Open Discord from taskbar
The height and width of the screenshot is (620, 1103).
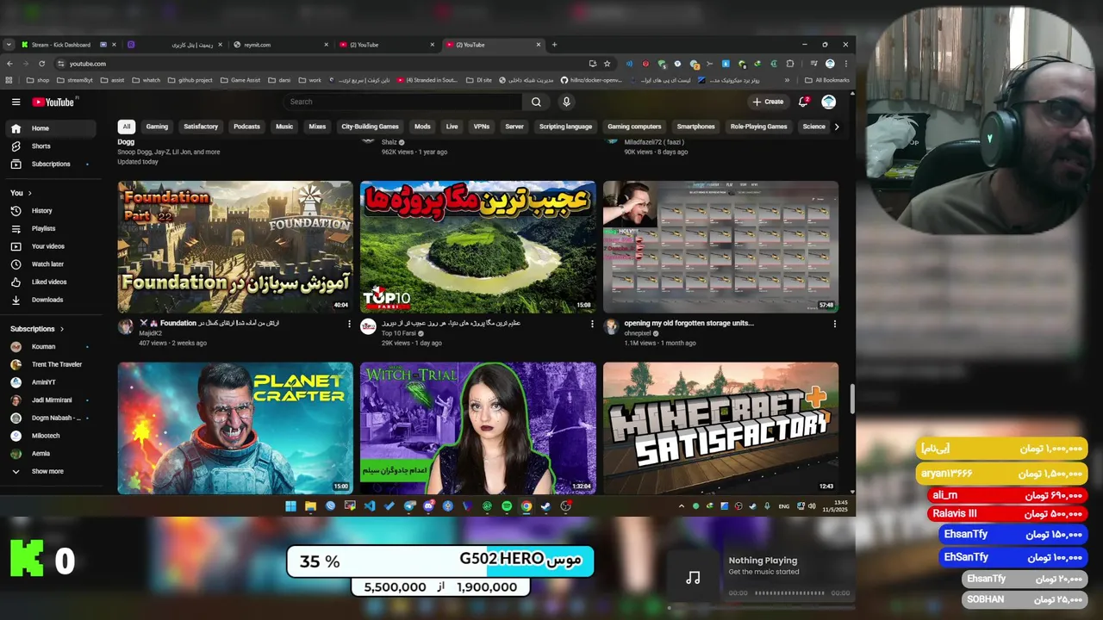(x=428, y=506)
